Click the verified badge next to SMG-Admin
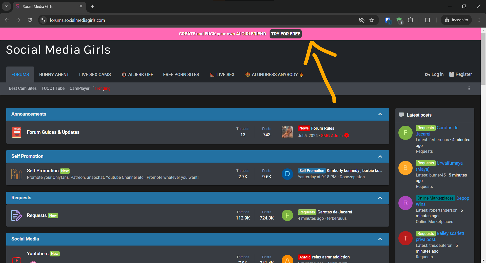Image resolution: width=486 pixels, height=263 pixels. coord(346,136)
